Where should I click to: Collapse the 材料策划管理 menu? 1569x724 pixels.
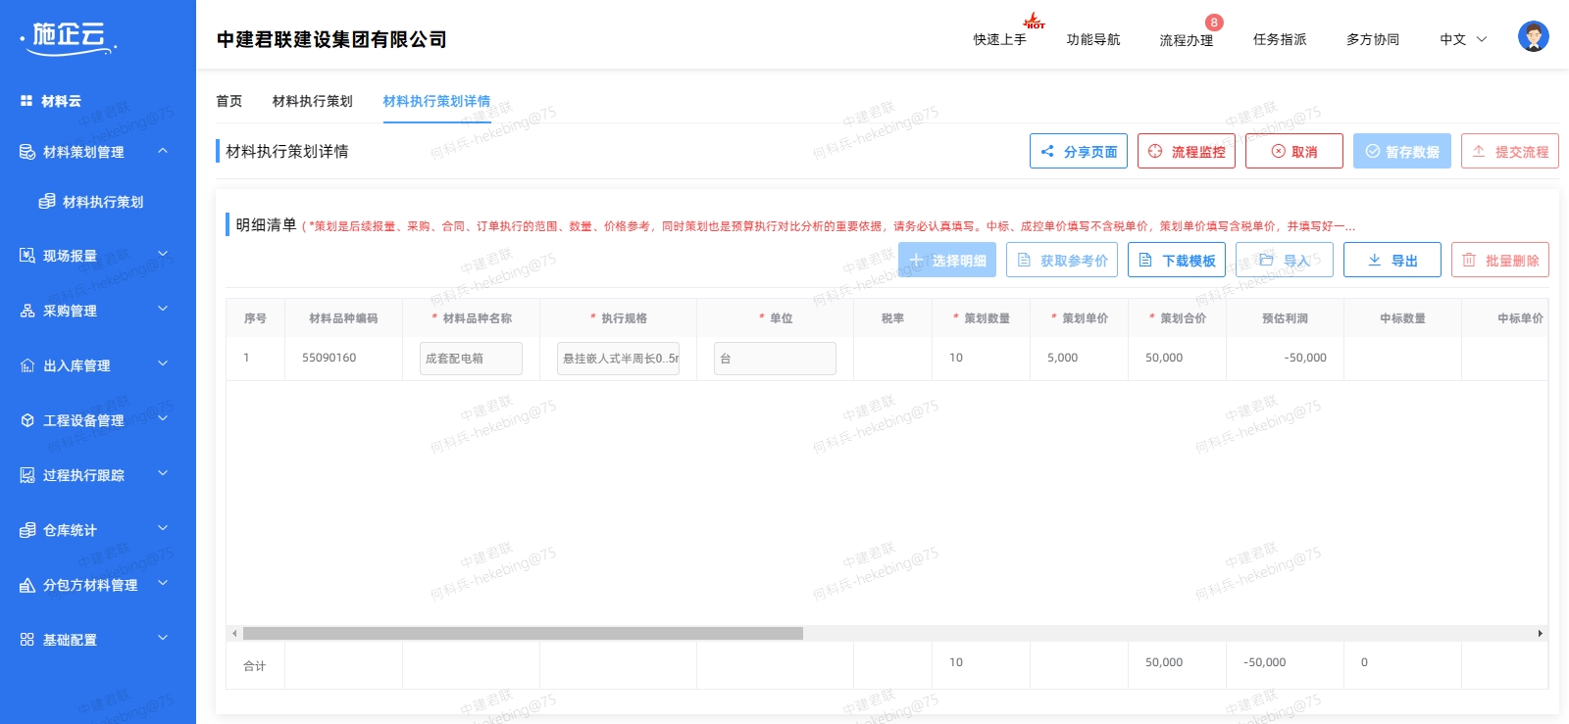163,152
